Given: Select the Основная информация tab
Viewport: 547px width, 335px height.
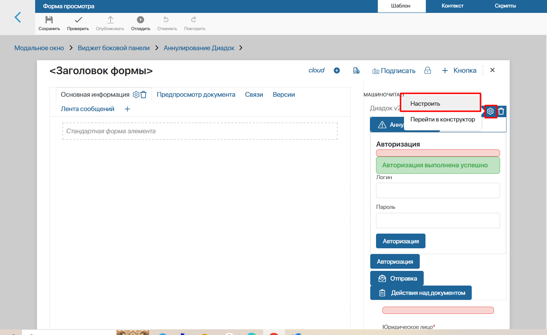Looking at the screenshot, I should (95, 95).
